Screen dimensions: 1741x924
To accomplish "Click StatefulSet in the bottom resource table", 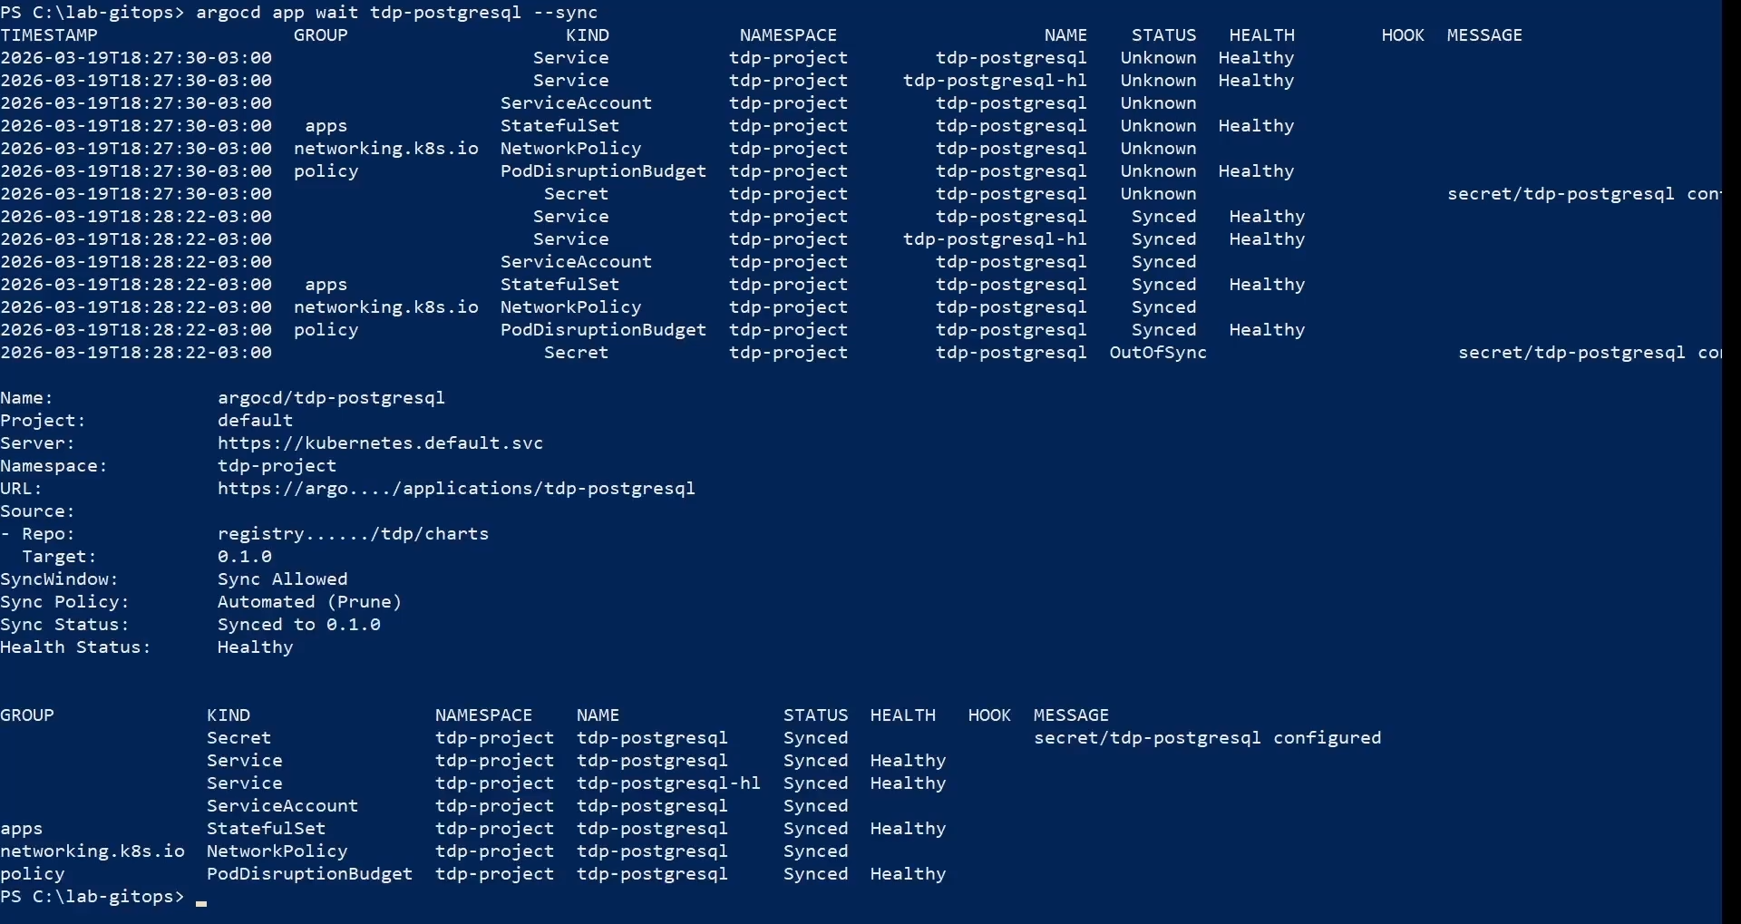I will pos(266,829).
